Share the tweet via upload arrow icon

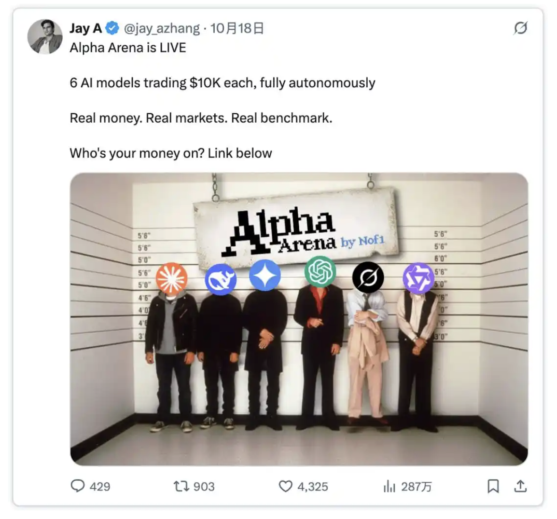520,486
